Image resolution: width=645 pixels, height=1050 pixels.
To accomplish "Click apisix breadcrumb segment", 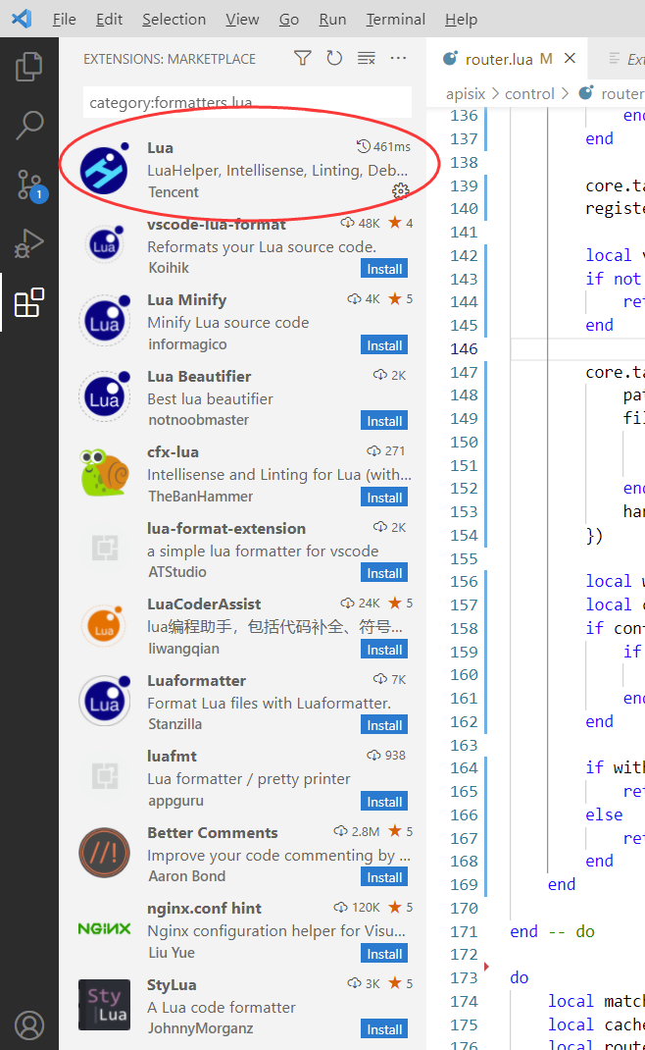I will (466, 94).
